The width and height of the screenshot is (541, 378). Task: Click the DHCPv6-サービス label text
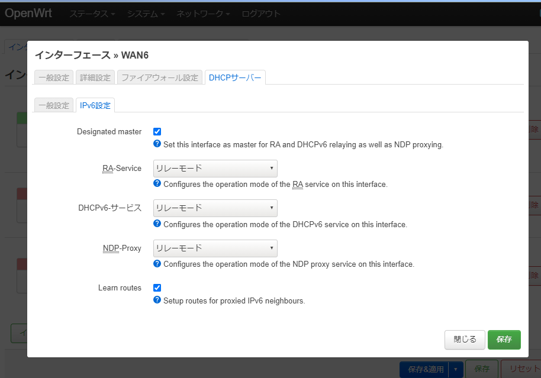(110, 208)
